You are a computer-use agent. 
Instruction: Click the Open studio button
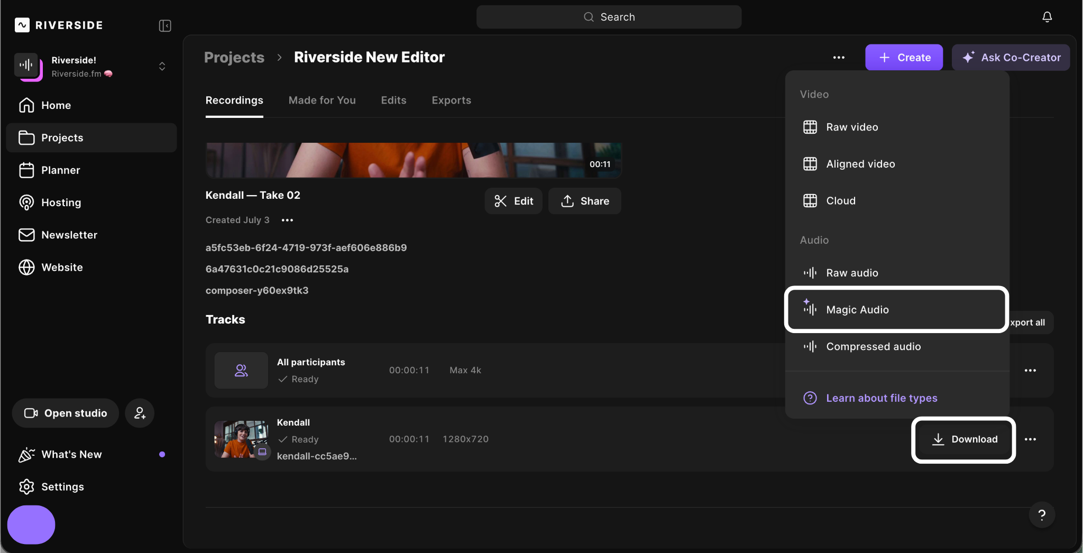coord(66,413)
